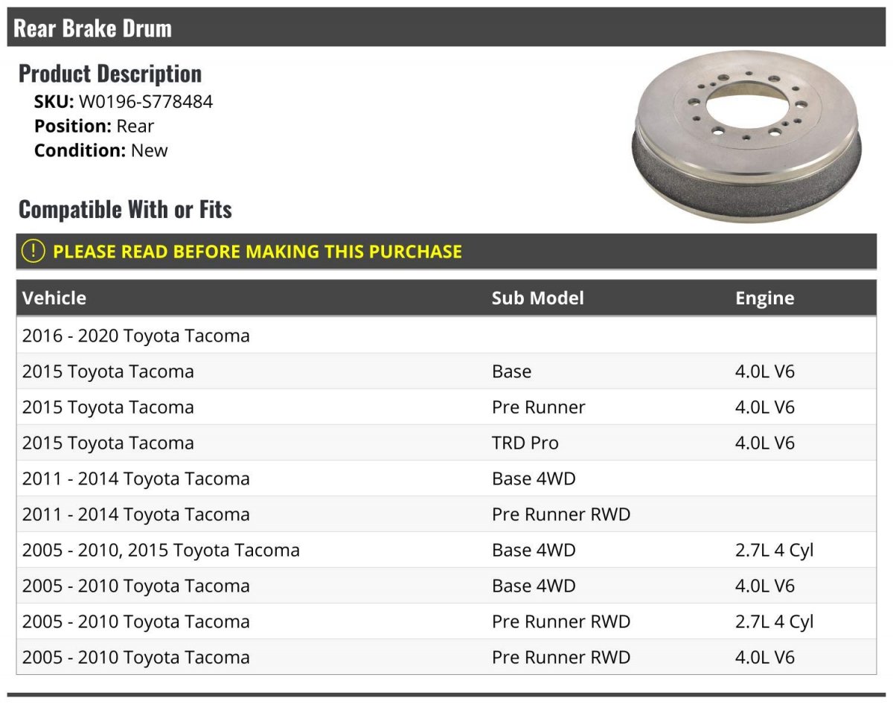Select the 2015 Toyota Tacoma Base row
This screenshot has width=893, height=704.
point(446,371)
